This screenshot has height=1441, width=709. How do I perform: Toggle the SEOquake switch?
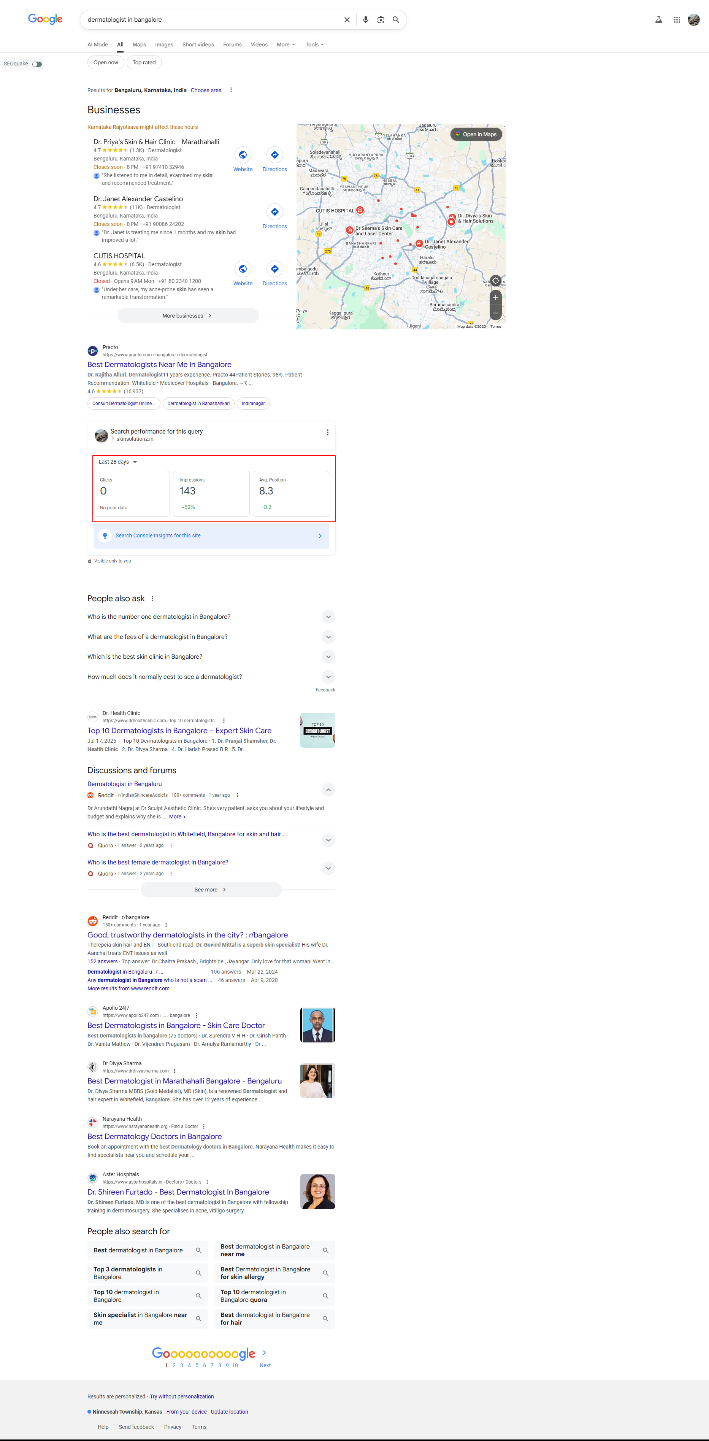(x=37, y=64)
